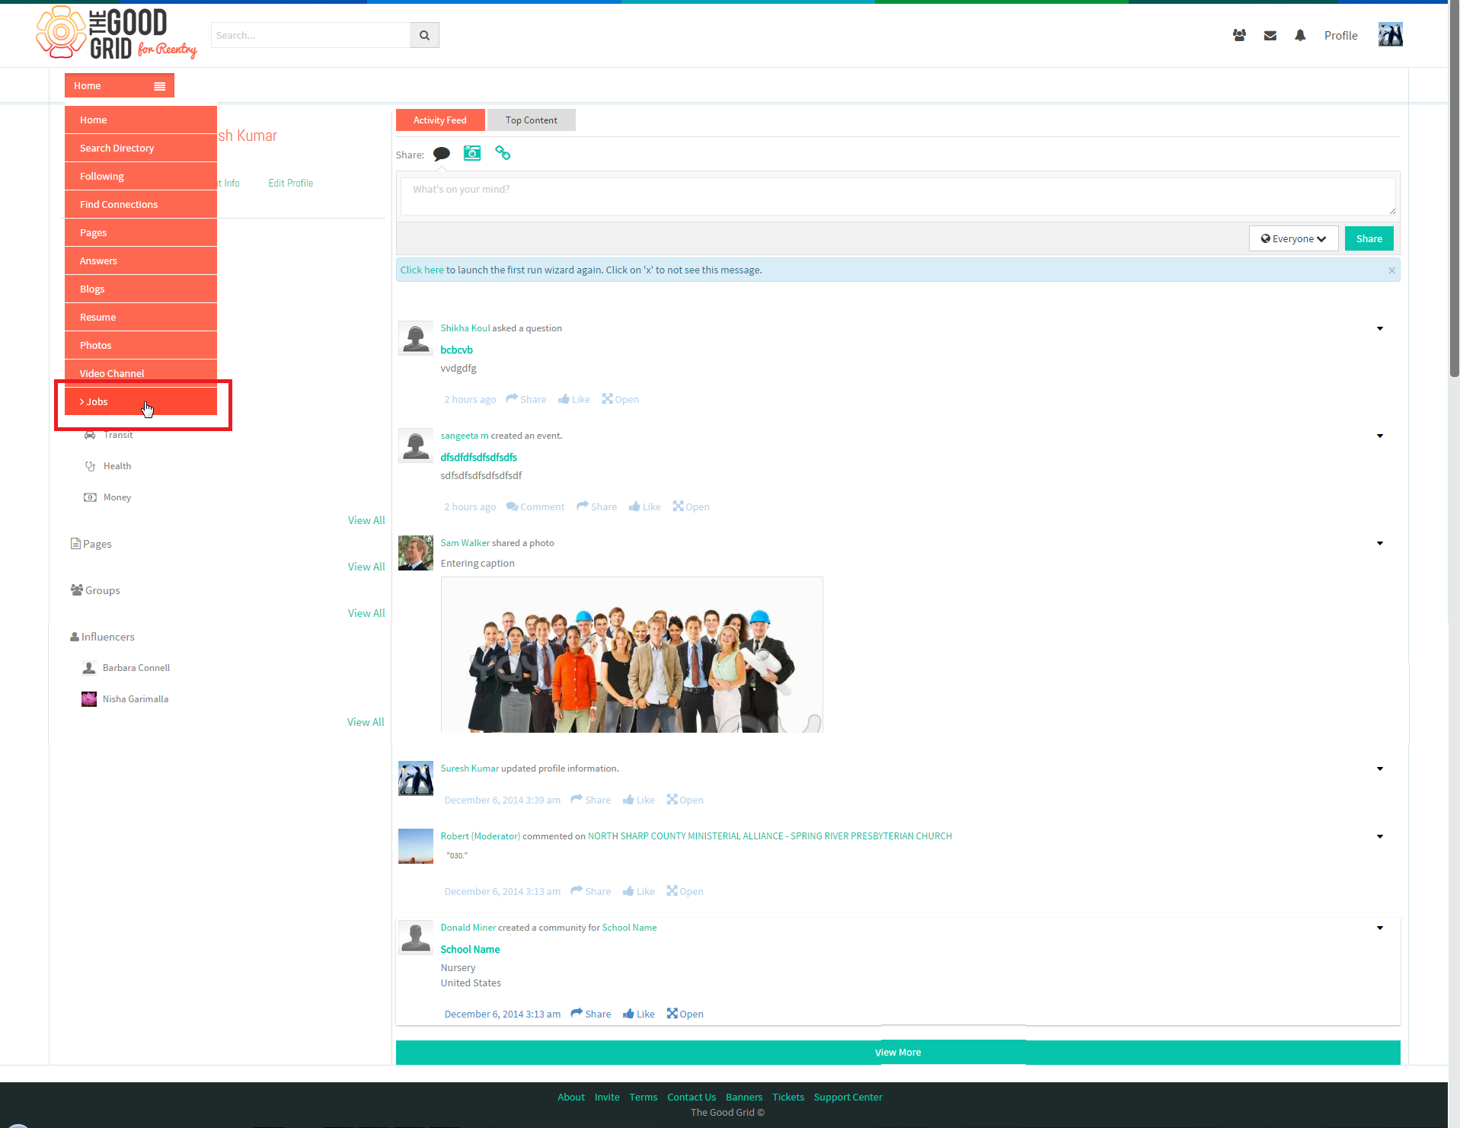The image size is (1460, 1128).
Task: Select the photo camera share icon
Action: (472, 153)
